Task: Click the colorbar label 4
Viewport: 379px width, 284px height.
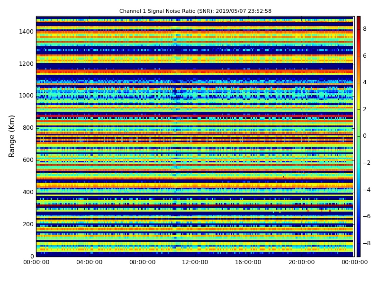Action: tap(365, 82)
